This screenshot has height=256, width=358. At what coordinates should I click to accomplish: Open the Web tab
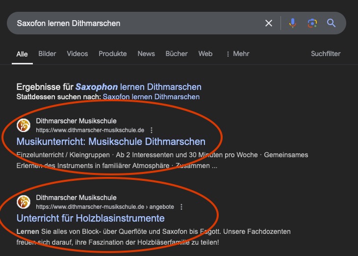[x=205, y=54]
